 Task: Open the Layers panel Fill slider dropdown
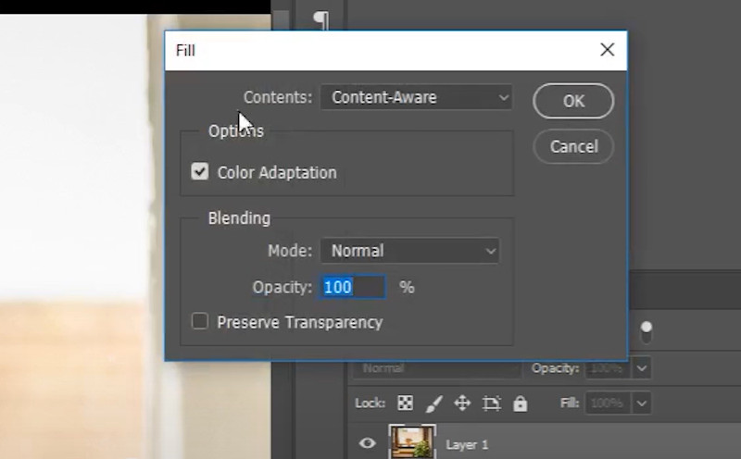[642, 403]
